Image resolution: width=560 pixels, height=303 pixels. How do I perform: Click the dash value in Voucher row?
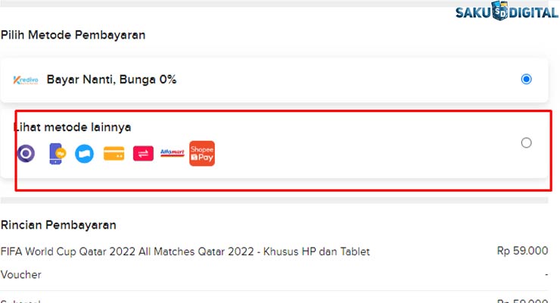click(546, 275)
